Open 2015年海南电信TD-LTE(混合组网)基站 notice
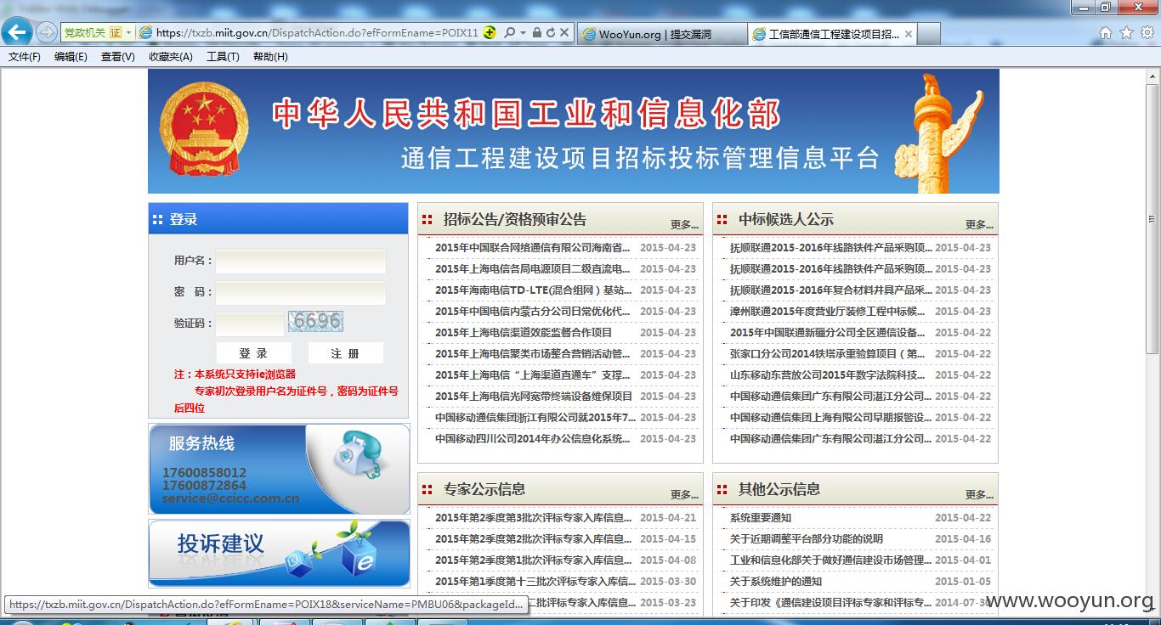 pyautogui.click(x=533, y=290)
